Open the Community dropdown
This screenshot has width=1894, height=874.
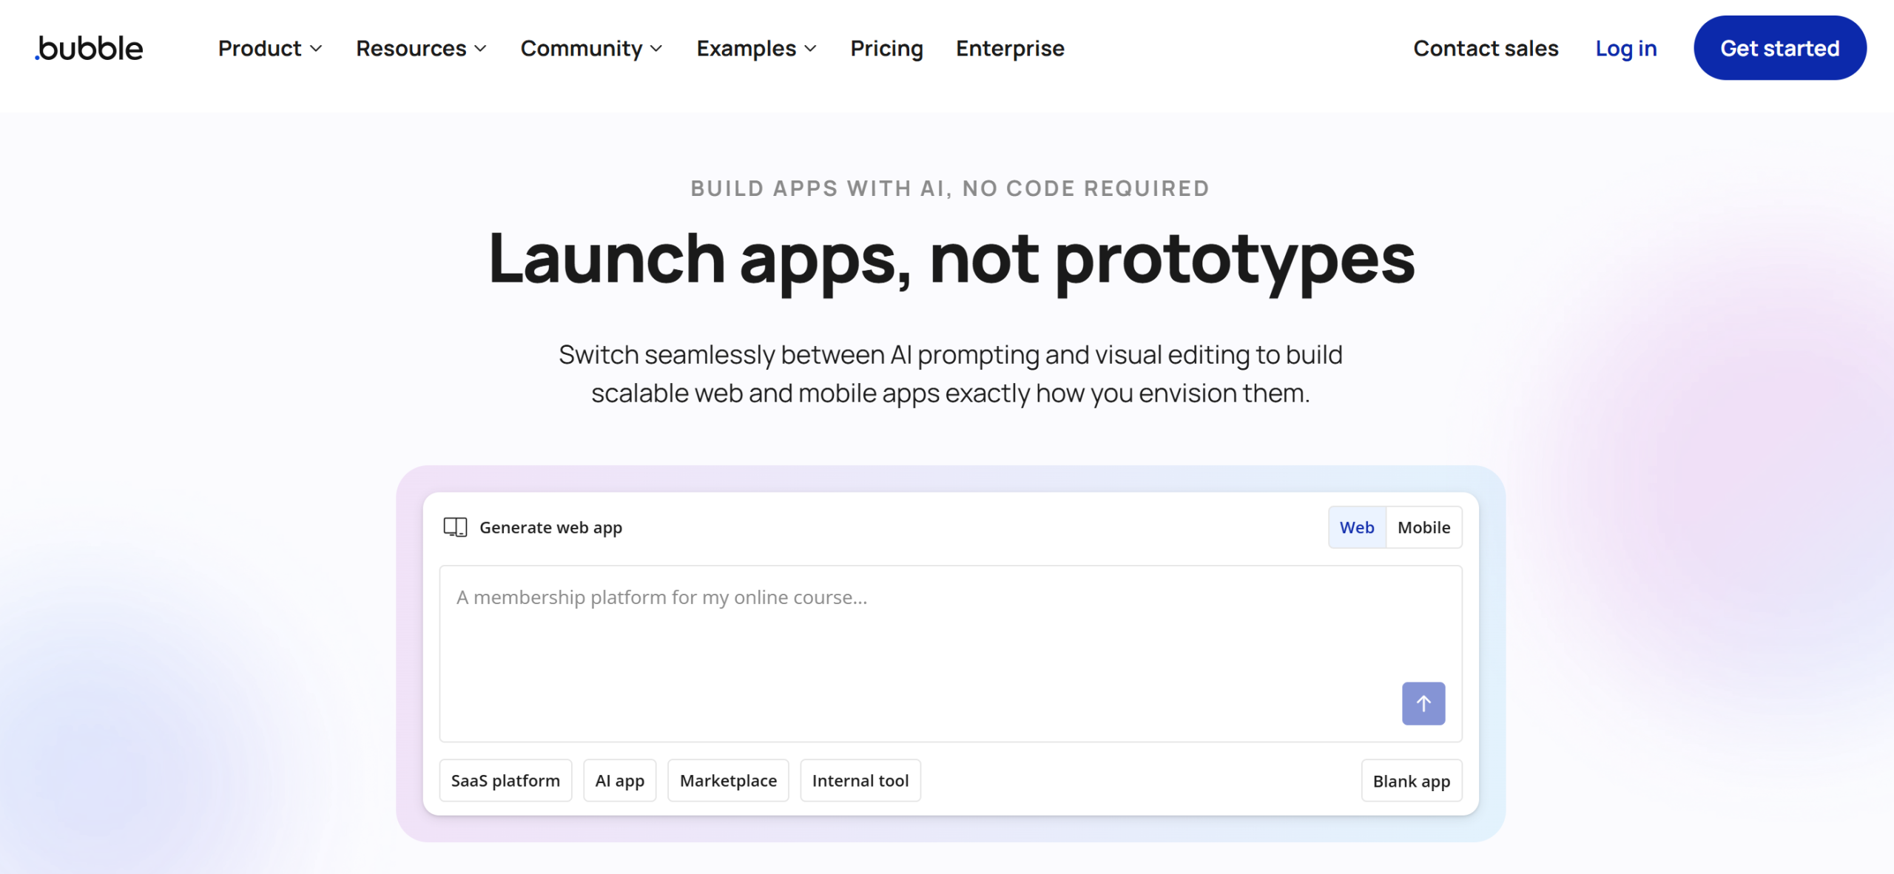point(591,48)
